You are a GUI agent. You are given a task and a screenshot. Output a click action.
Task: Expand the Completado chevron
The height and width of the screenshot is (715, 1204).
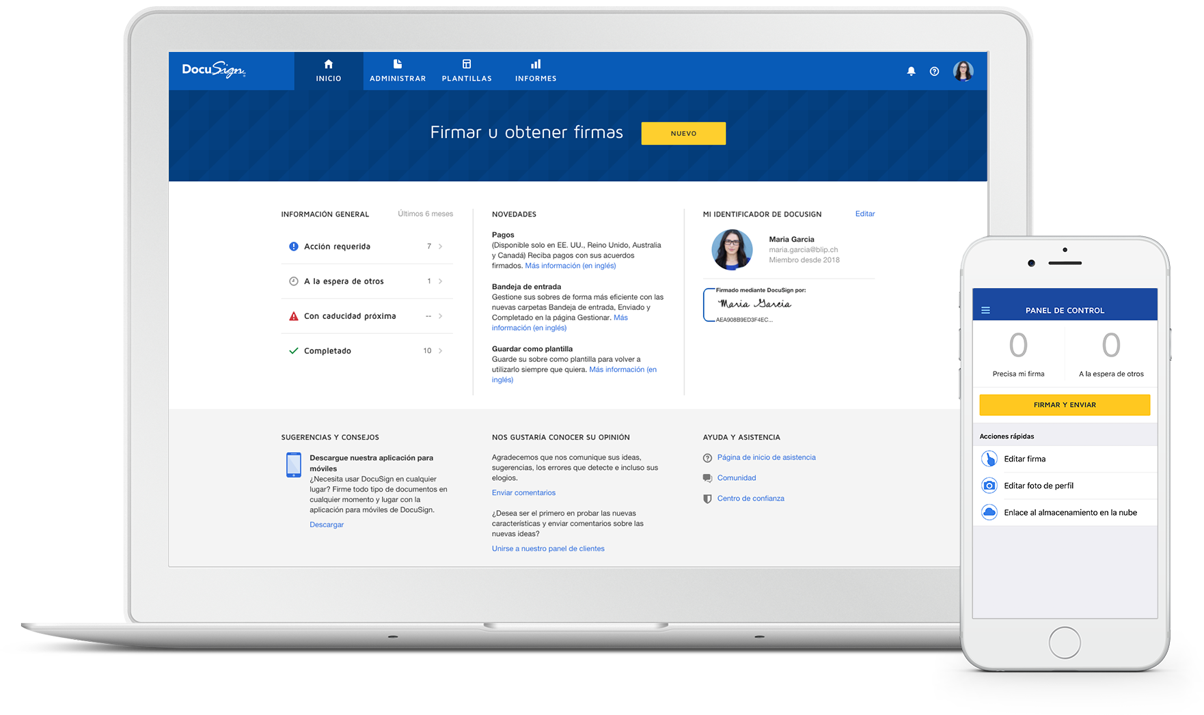441,351
